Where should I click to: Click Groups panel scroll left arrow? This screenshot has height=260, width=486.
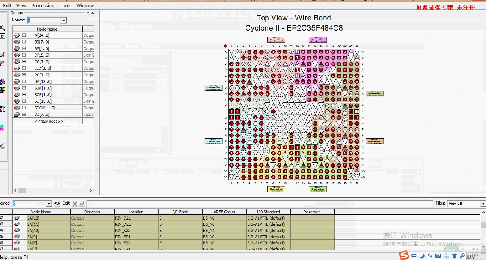(15, 190)
